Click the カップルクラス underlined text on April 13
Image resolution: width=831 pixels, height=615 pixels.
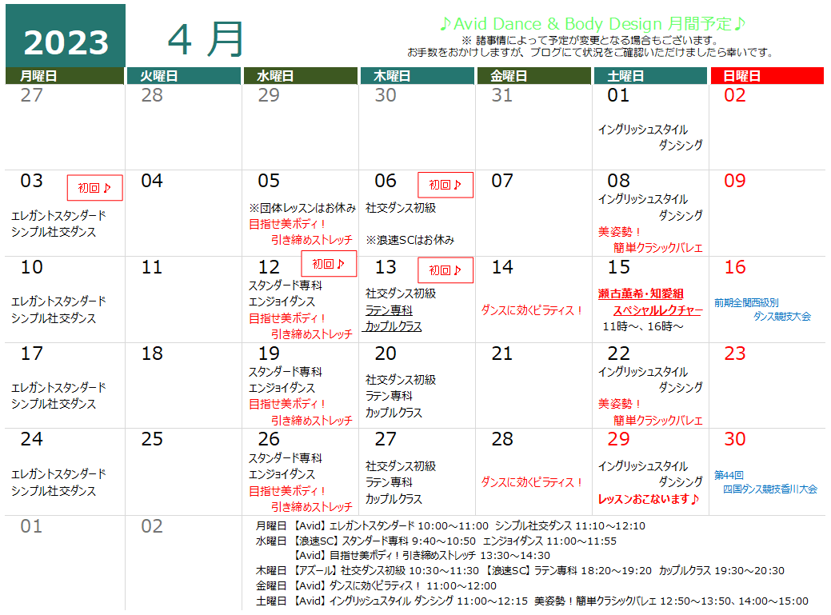392,327
